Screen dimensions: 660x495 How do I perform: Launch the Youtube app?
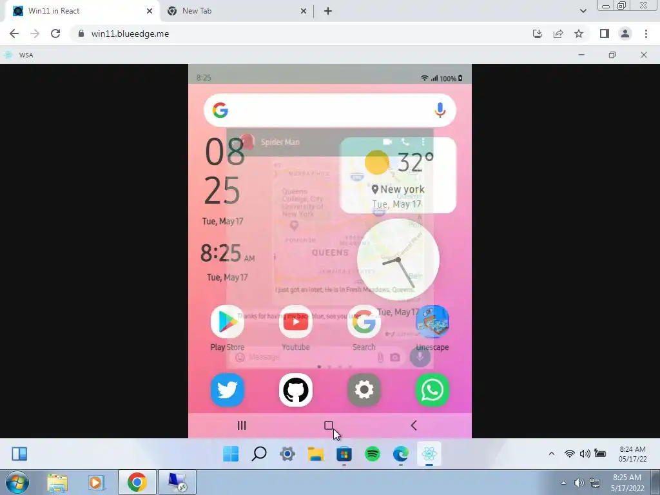(x=295, y=322)
